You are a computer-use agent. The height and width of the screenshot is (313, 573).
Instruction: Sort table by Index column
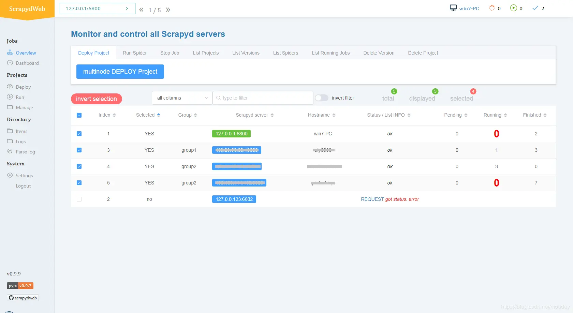[114, 115]
